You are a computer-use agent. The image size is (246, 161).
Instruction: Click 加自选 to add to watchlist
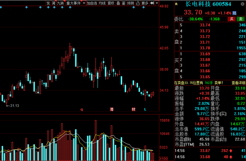92,3
